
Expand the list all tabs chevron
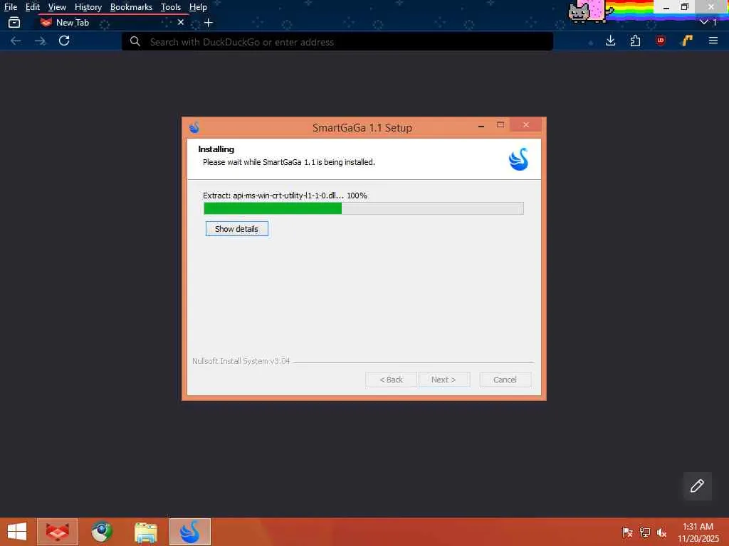click(x=704, y=22)
